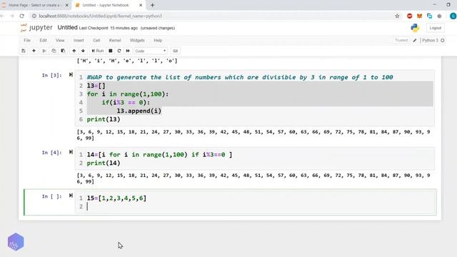Image resolution: width=457 pixels, height=257 pixels.
Task: Click the Jupyter logo
Action: [x=36, y=28]
